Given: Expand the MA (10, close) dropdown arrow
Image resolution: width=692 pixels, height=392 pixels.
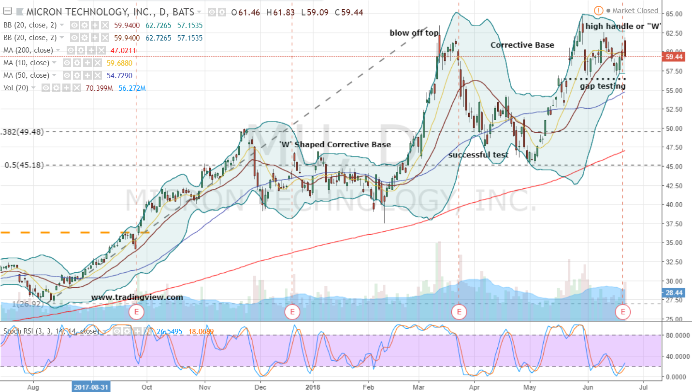Looking at the screenshot, I should pyautogui.click(x=55, y=63).
